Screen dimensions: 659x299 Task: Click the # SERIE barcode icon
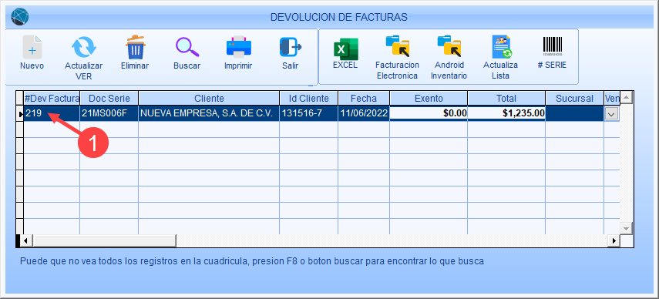(552, 46)
